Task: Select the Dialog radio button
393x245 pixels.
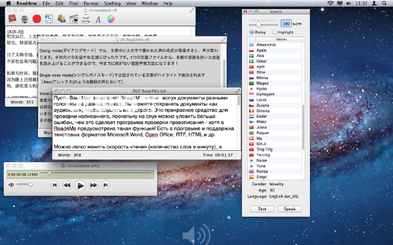Action: point(252,32)
